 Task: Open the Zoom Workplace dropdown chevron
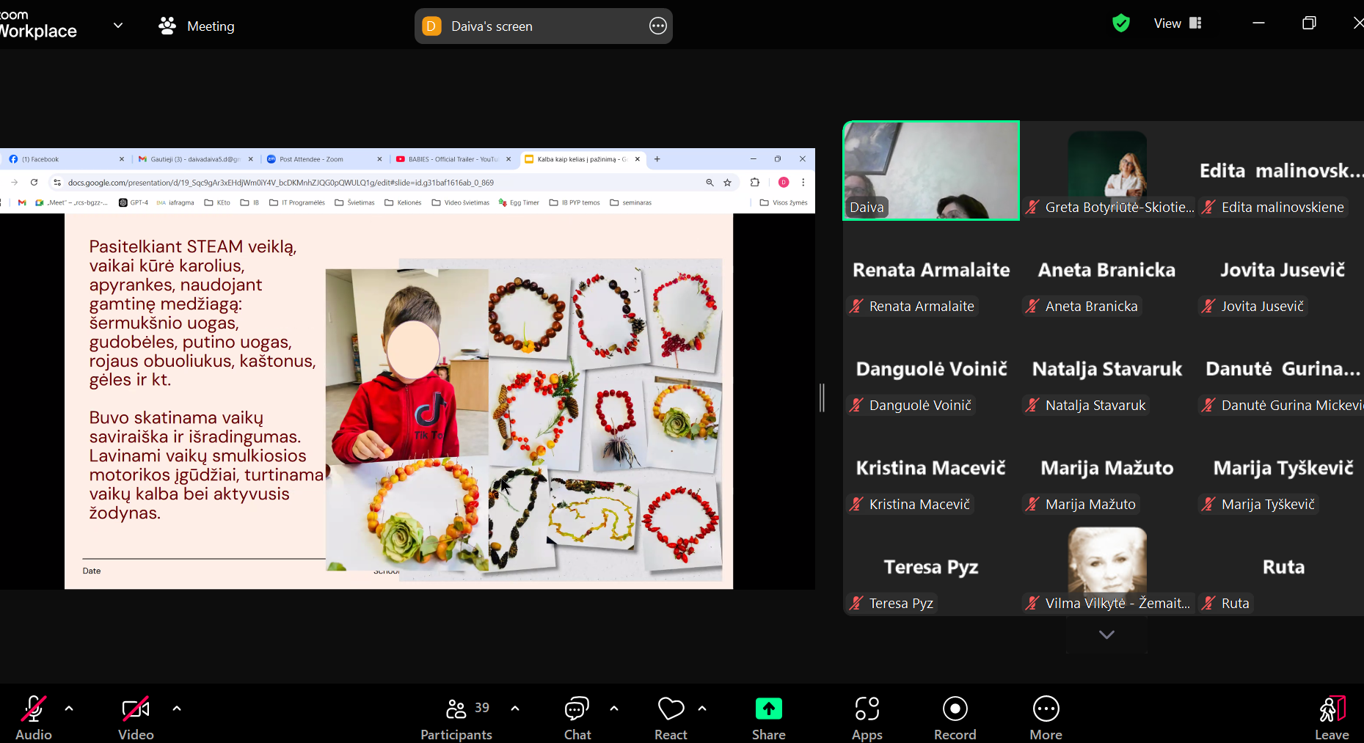click(x=118, y=26)
